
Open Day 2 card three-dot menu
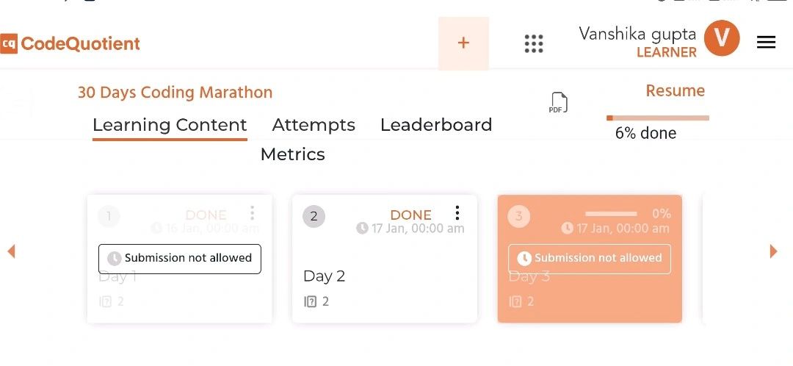tap(457, 212)
